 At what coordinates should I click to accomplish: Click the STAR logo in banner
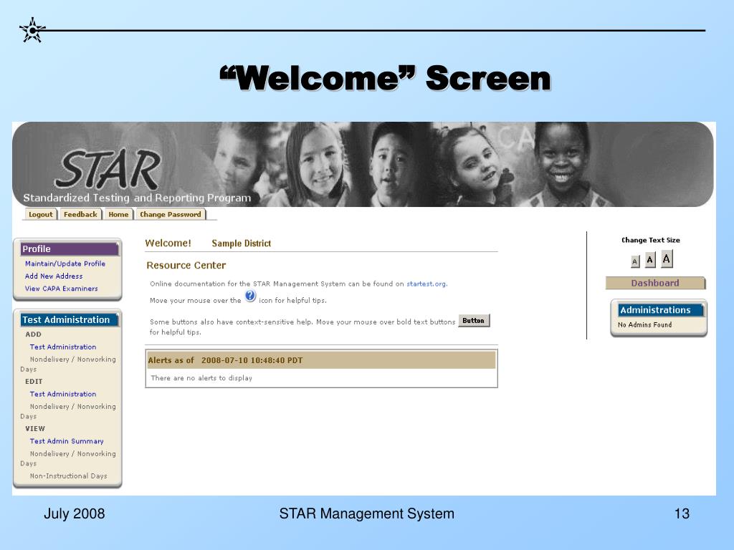pos(109,169)
